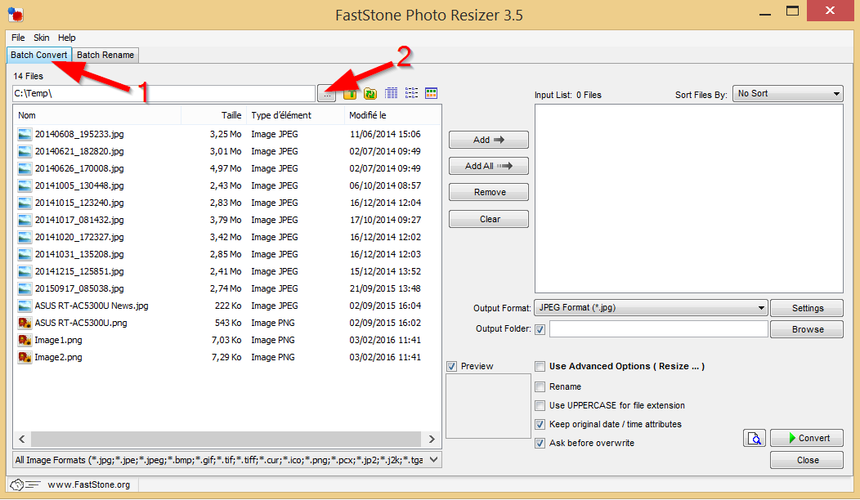The width and height of the screenshot is (860, 500).
Task: Toggle Keep original date / time attributes
Action: (540, 424)
